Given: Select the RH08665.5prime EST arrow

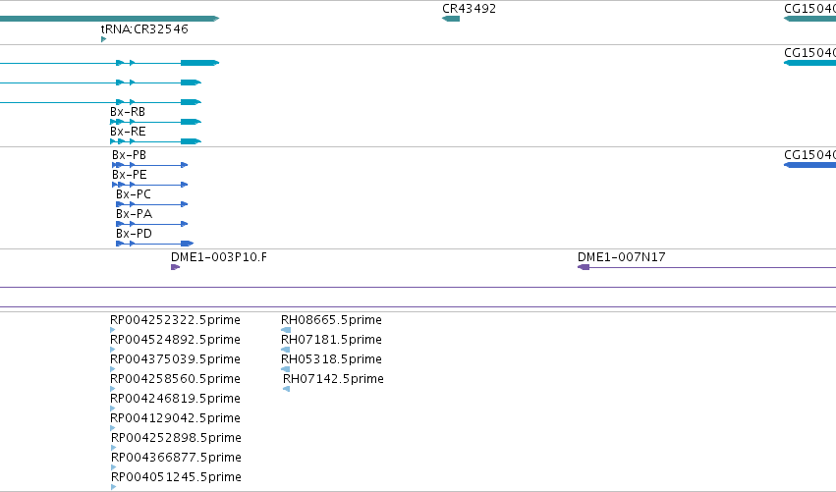Looking at the screenshot, I should (x=286, y=330).
